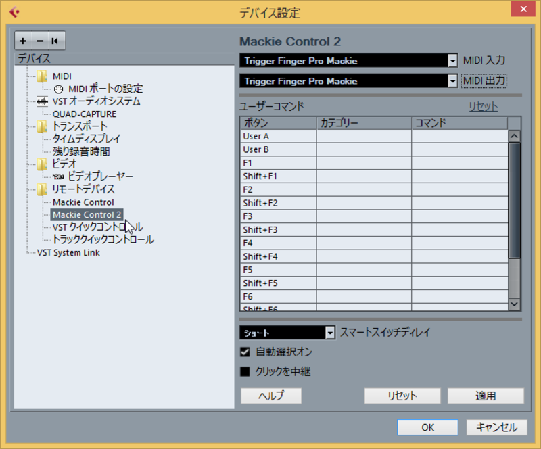Click the command table vertical scrollbar thumb

tap(515, 200)
